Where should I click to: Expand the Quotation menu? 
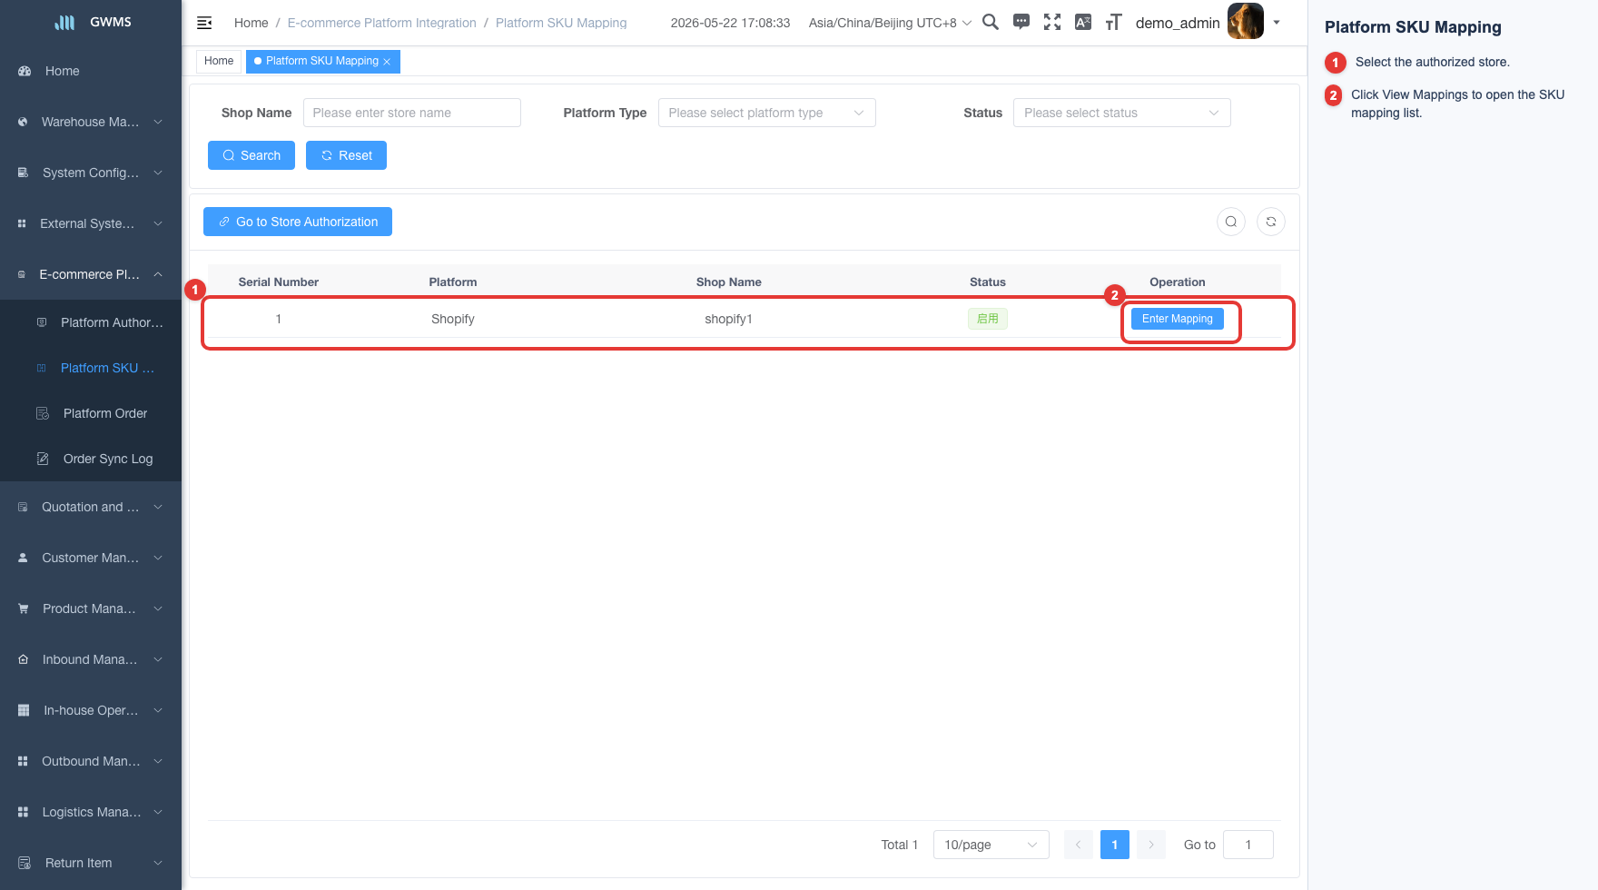[91, 507]
